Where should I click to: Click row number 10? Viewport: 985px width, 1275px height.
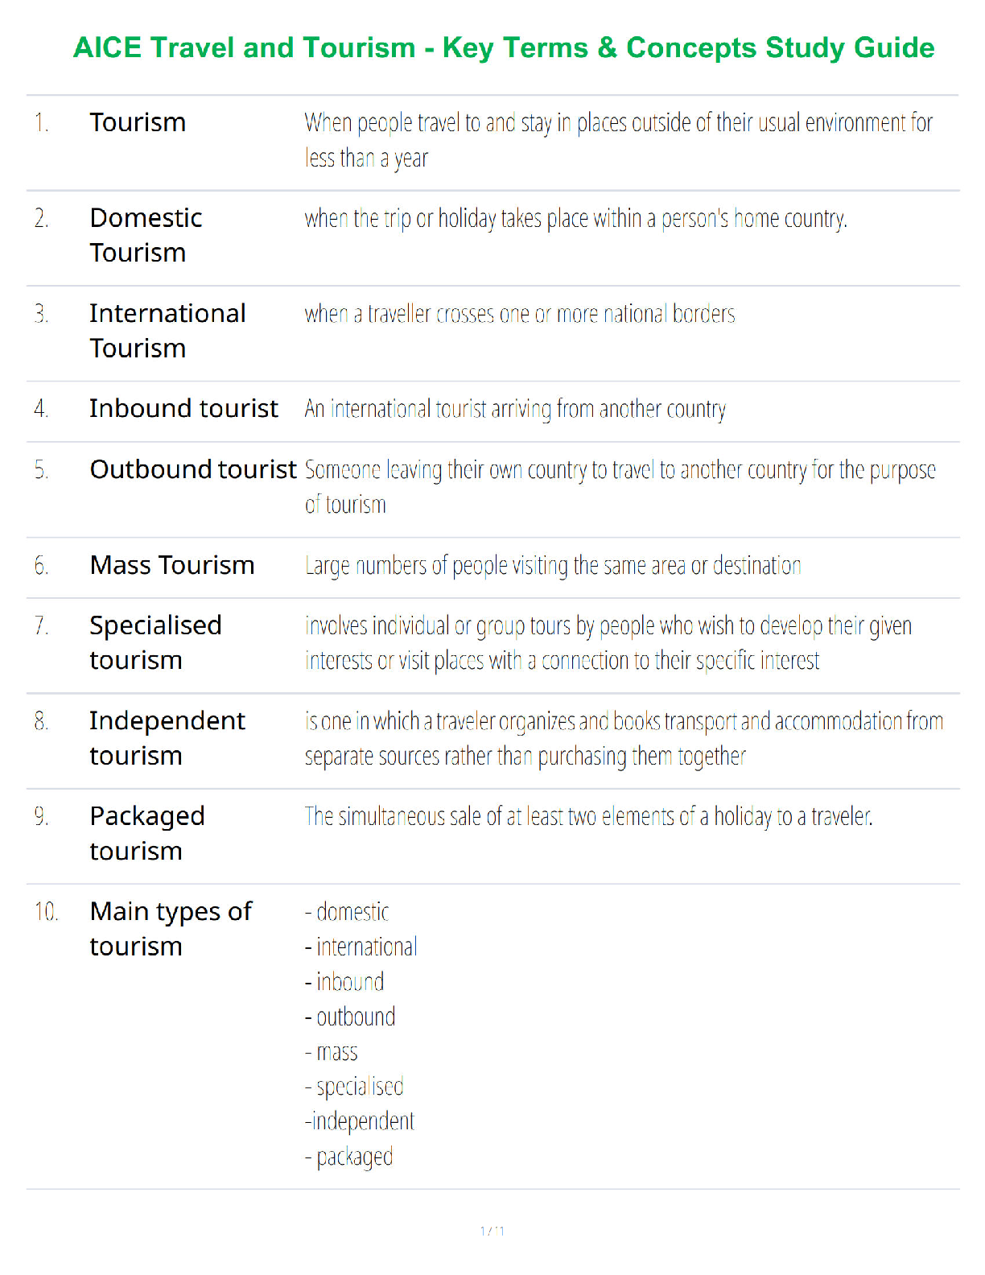46,912
